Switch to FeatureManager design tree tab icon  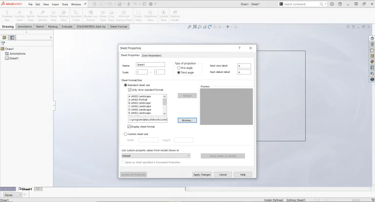click(x=4, y=38)
